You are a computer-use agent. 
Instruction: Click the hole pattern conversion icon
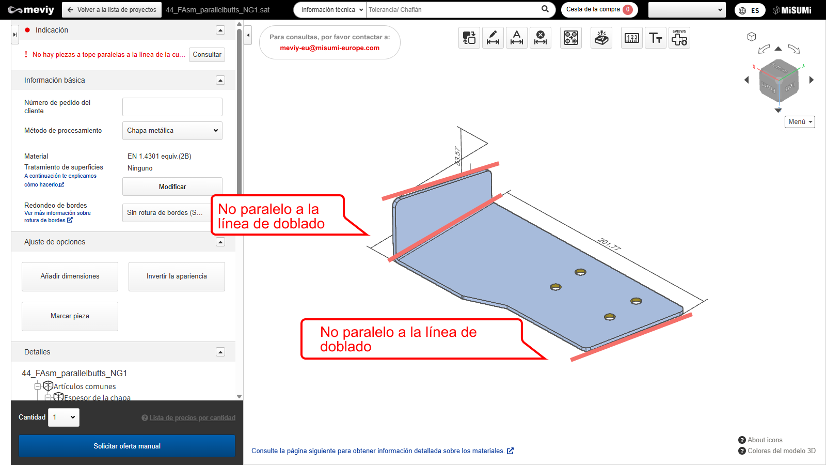[x=571, y=38]
